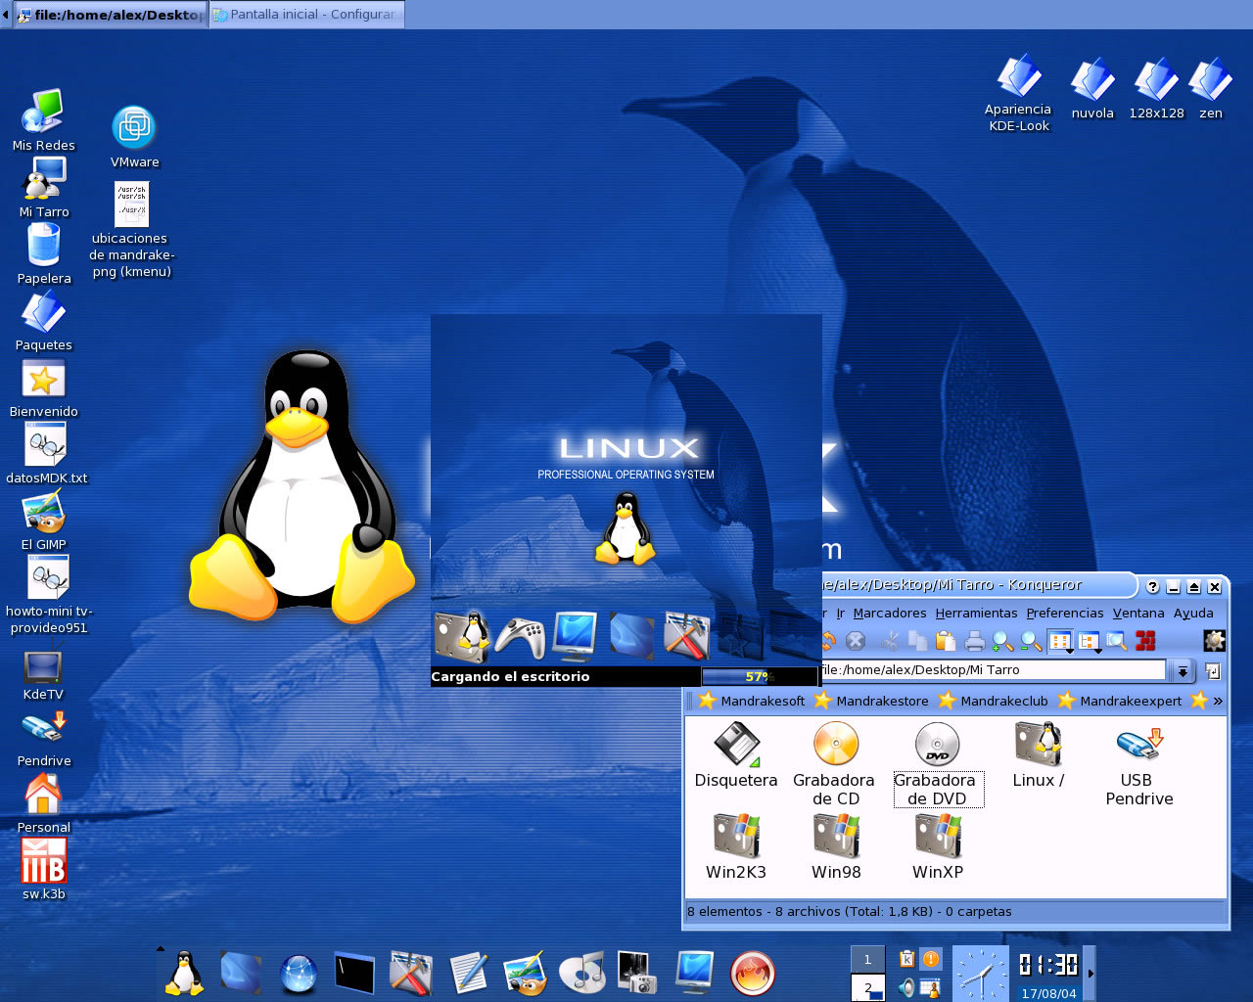Click the analog clock in the panel

[979, 974]
